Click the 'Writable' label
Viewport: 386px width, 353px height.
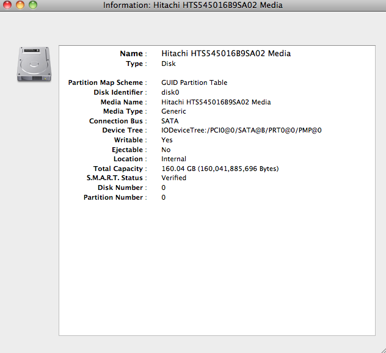pyautogui.click(x=128, y=140)
